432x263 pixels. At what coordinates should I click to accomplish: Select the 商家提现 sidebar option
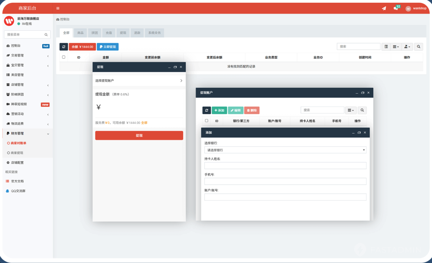click(17, 153)
